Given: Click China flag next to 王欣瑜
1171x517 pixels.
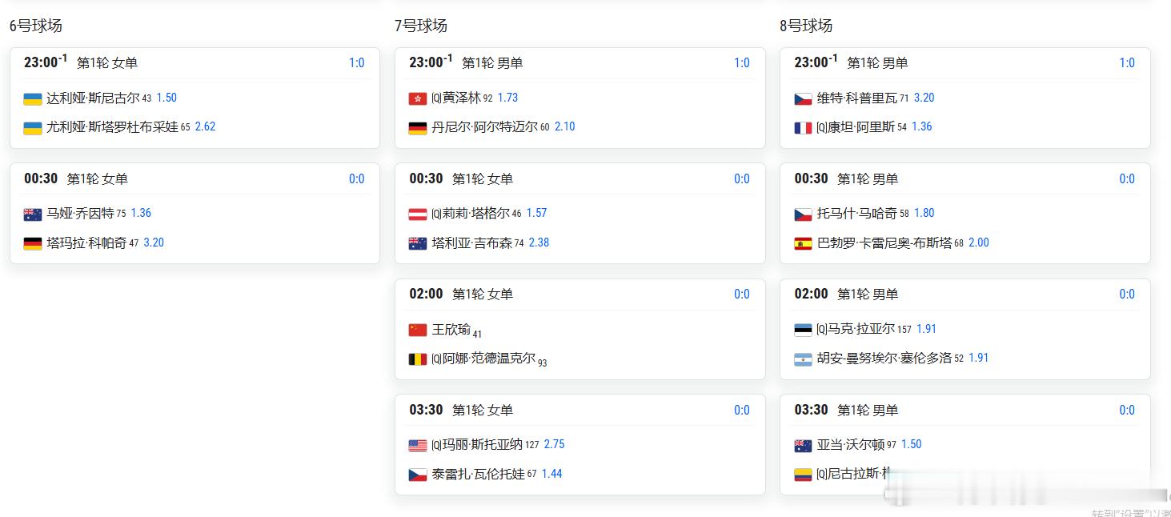Looking at the screenshot, I should point(418,330).
